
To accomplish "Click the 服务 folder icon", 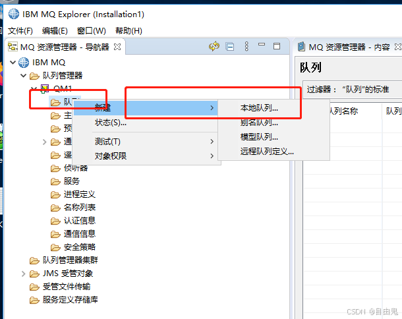I will [55, 181].
